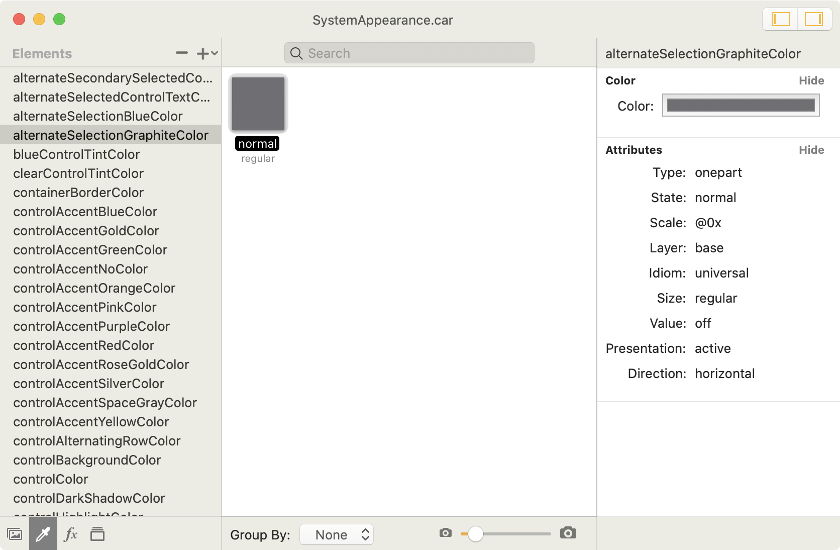Click the Direction value 'horizontal'
The width and height of the screenshot is (840, 550).
coord(724,374)
